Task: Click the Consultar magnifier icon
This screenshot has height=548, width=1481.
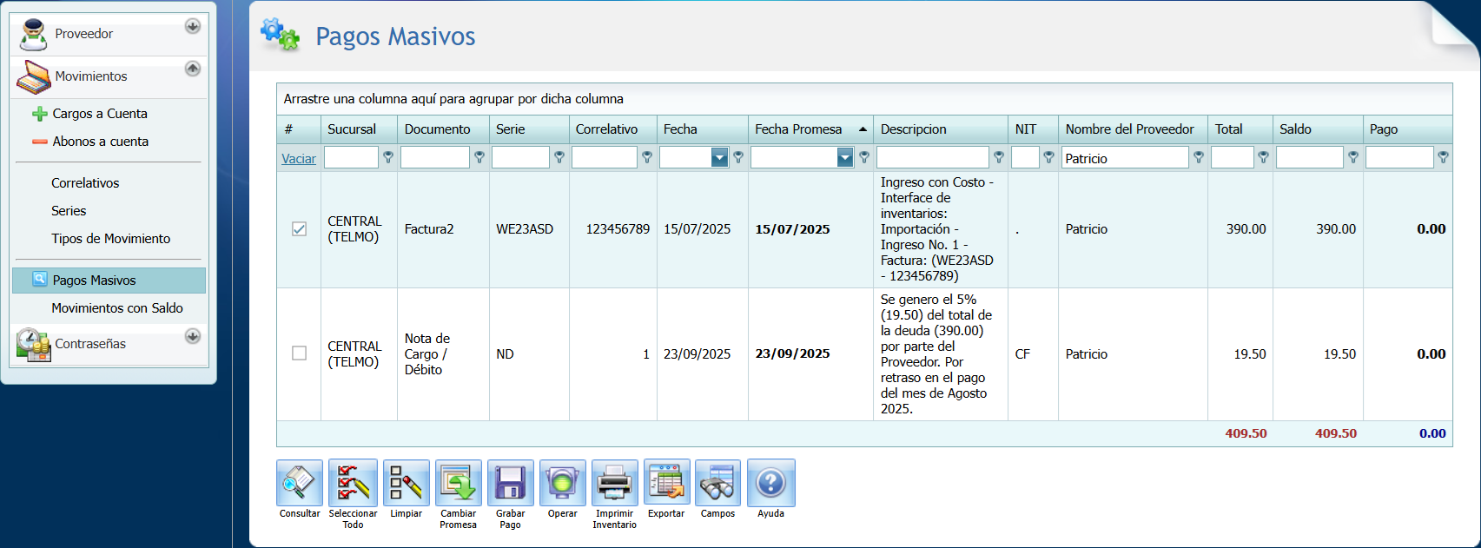Action: click(x=300, y=483)
